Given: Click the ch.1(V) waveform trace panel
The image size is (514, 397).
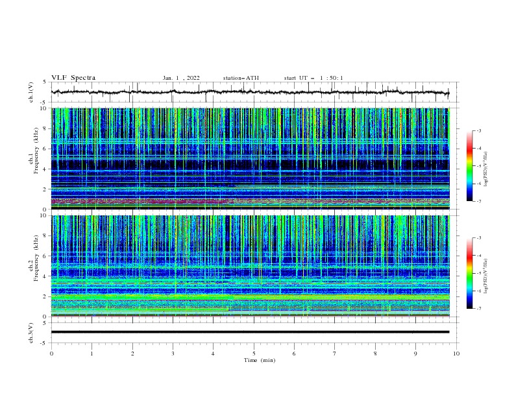Looking at the screenshot, I should coord(255,92).
